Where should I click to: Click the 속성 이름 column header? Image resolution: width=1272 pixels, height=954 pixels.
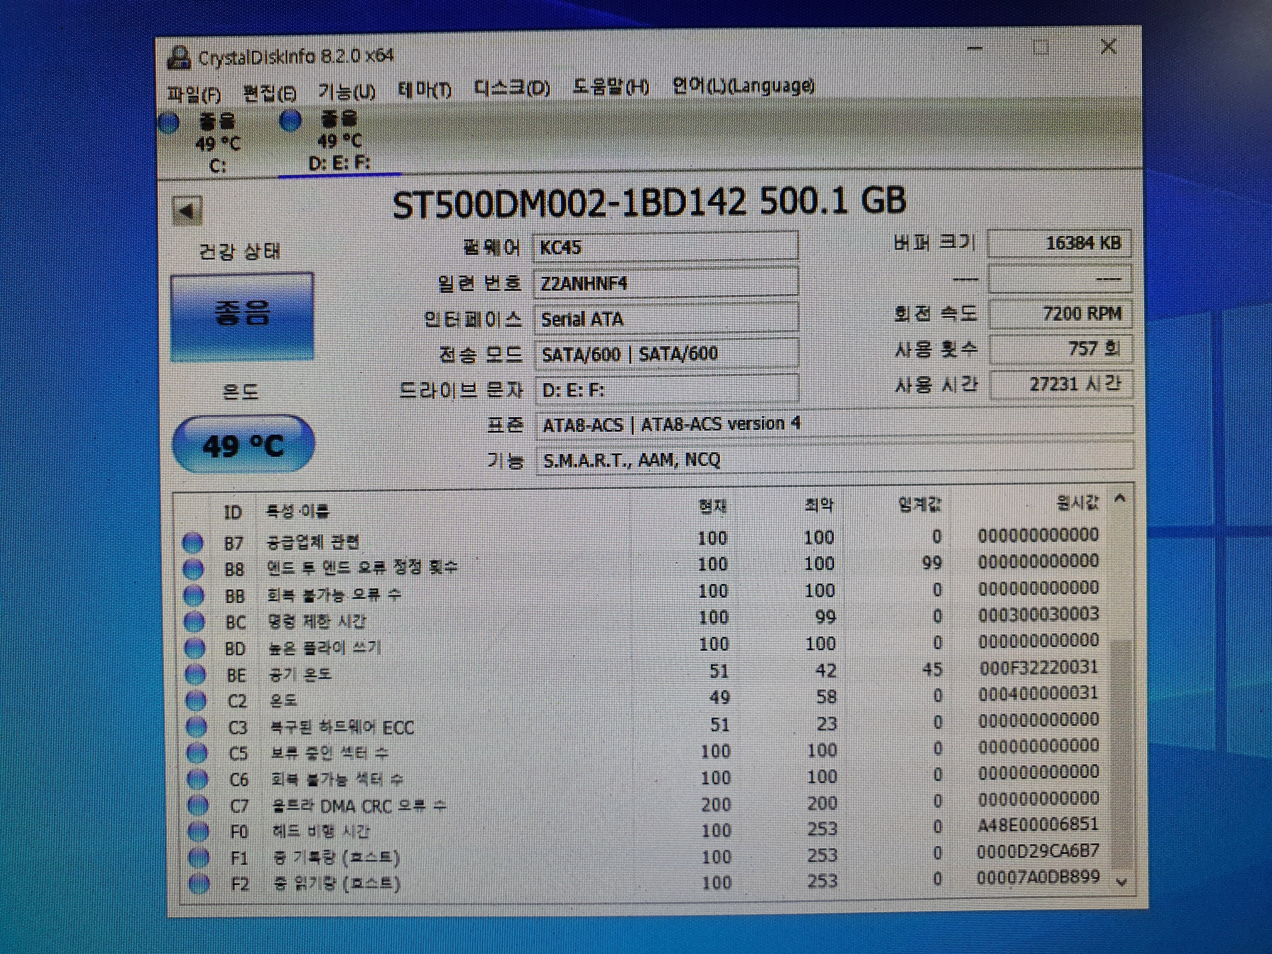point(298,511)
